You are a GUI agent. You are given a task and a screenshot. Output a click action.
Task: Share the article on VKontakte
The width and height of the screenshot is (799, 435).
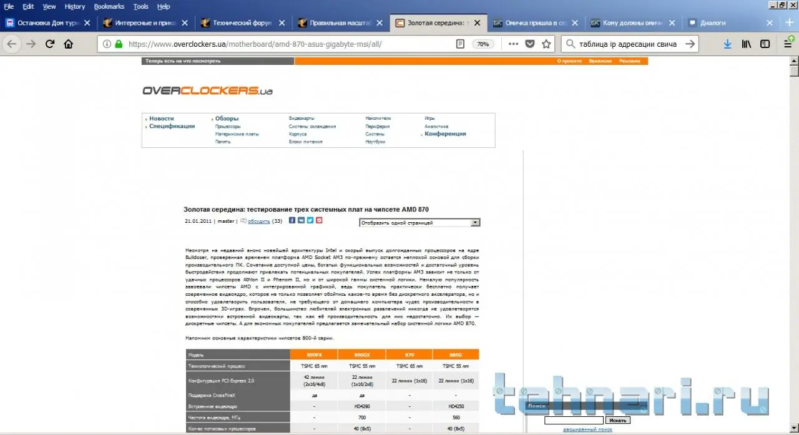tap(301, 220)
